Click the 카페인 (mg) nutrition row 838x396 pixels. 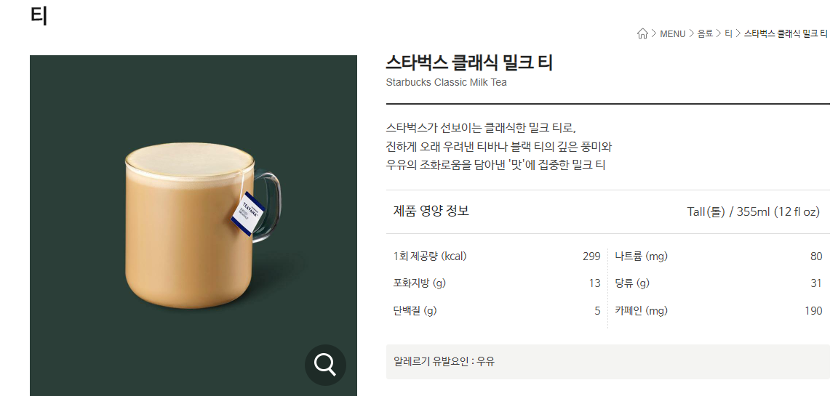(719, 310)
